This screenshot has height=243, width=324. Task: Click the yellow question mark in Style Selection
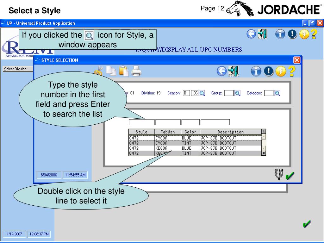tap(292, 71)
